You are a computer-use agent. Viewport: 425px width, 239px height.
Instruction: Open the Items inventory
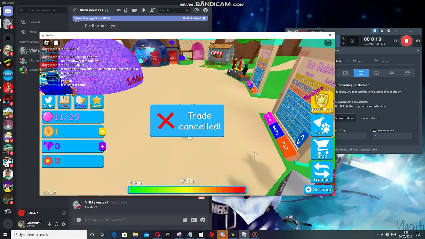point(321,125)
